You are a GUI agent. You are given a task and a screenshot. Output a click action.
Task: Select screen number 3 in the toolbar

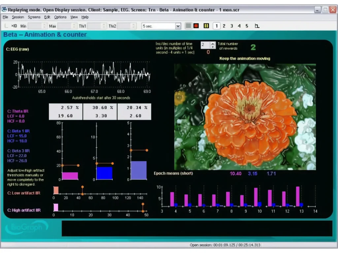click(x=232, y=26)
